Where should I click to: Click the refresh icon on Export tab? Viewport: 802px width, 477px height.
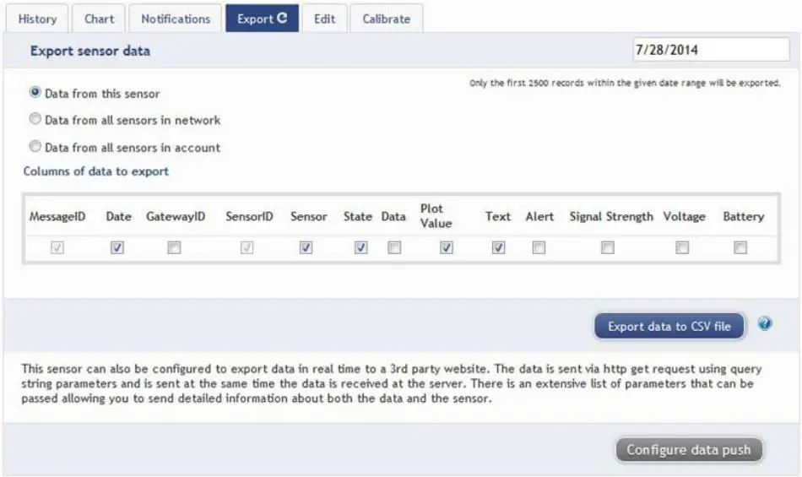pos(282,19)
